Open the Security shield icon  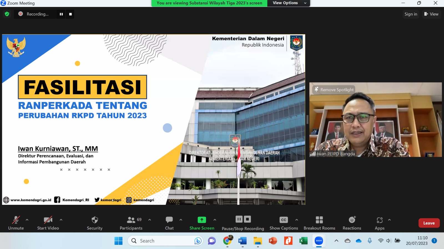[x=95, y=220]
